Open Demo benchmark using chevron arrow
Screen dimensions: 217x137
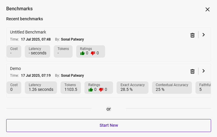click(x=203, y=71)
